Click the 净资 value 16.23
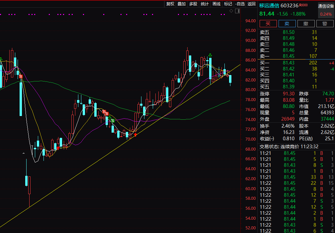 pyautogui.click(x=289, y=132)
